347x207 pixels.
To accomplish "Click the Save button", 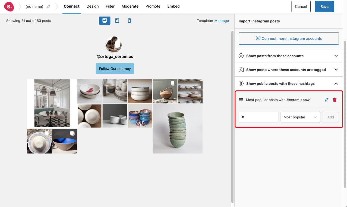I will [324, 7].
